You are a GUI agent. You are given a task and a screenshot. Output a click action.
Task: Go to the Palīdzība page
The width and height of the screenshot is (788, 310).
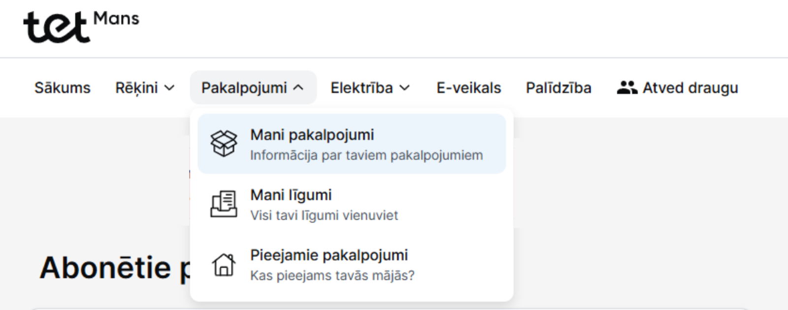point(558,88)
